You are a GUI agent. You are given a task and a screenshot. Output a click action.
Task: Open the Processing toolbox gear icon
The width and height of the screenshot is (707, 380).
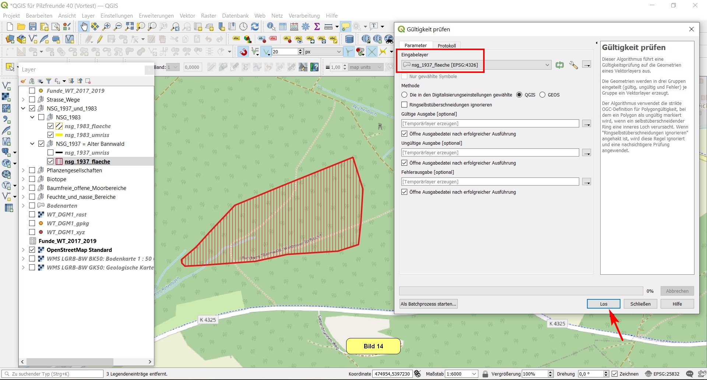[306, 27]
